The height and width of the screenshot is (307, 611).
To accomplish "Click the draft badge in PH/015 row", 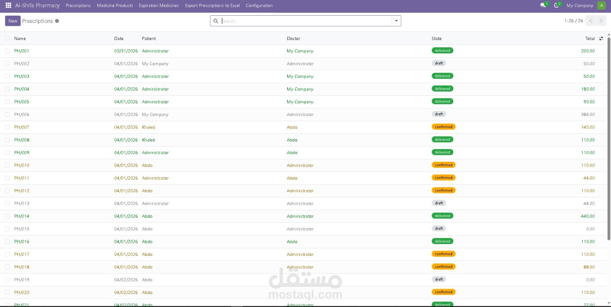I will coord(439,228).
